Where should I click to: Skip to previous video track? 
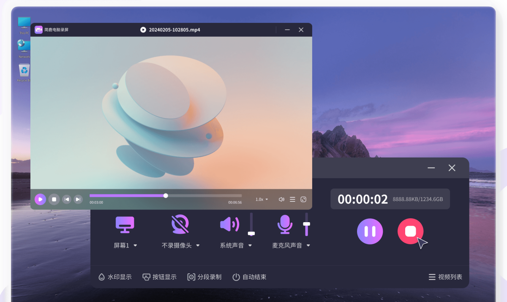(67, 199)
